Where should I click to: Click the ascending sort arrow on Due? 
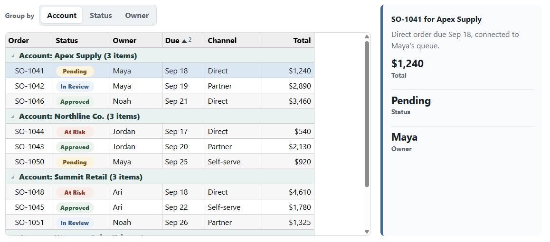pyautogui.click(x=184, y=41)
